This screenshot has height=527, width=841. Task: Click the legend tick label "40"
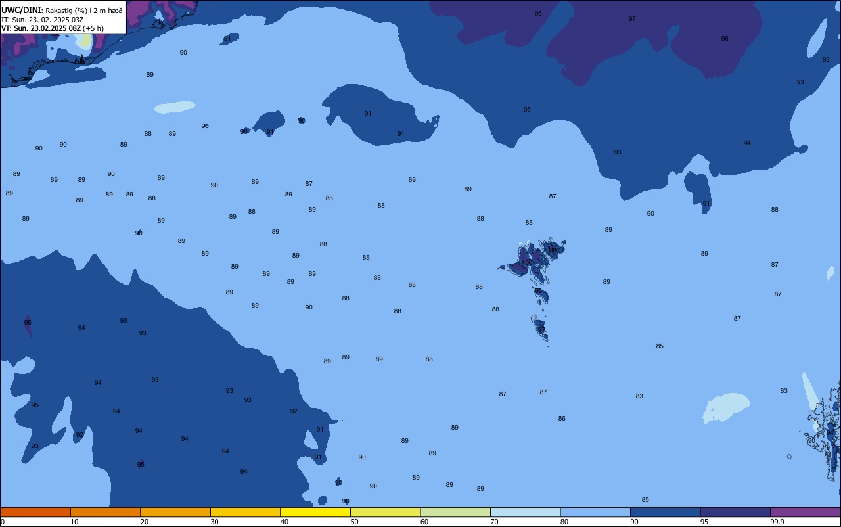click(x=284, y=522)
